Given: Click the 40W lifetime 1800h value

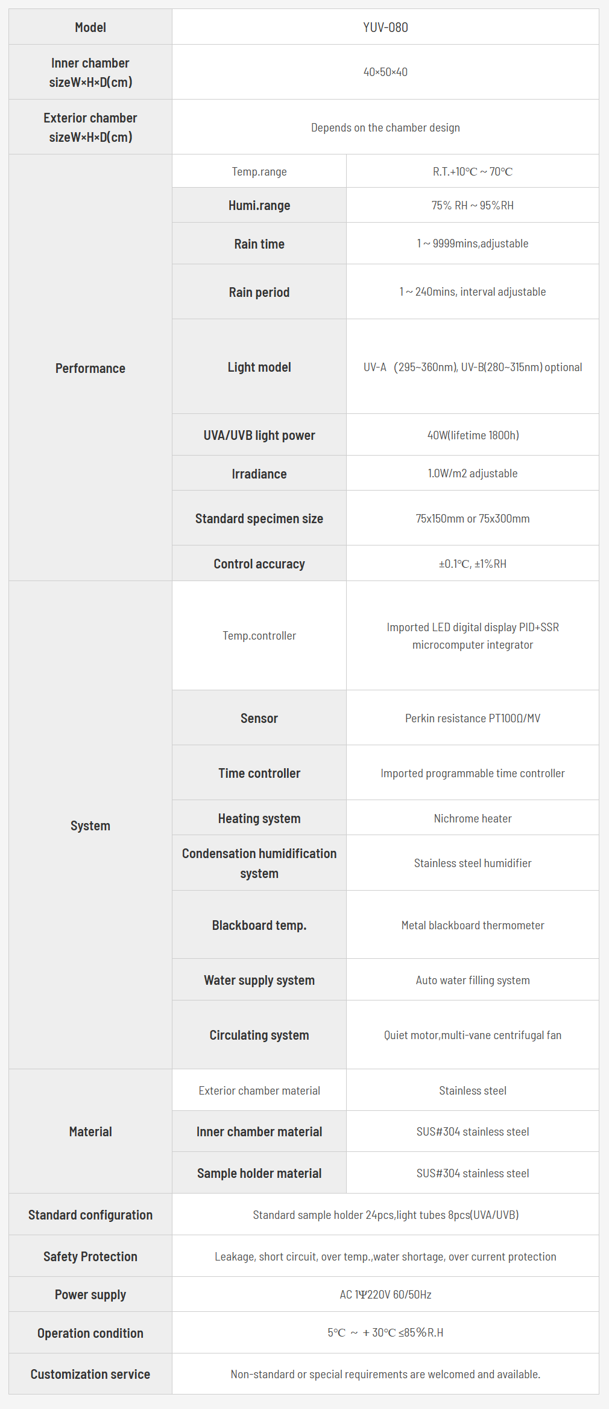Looking at the screenshot, I should [473, 435].
